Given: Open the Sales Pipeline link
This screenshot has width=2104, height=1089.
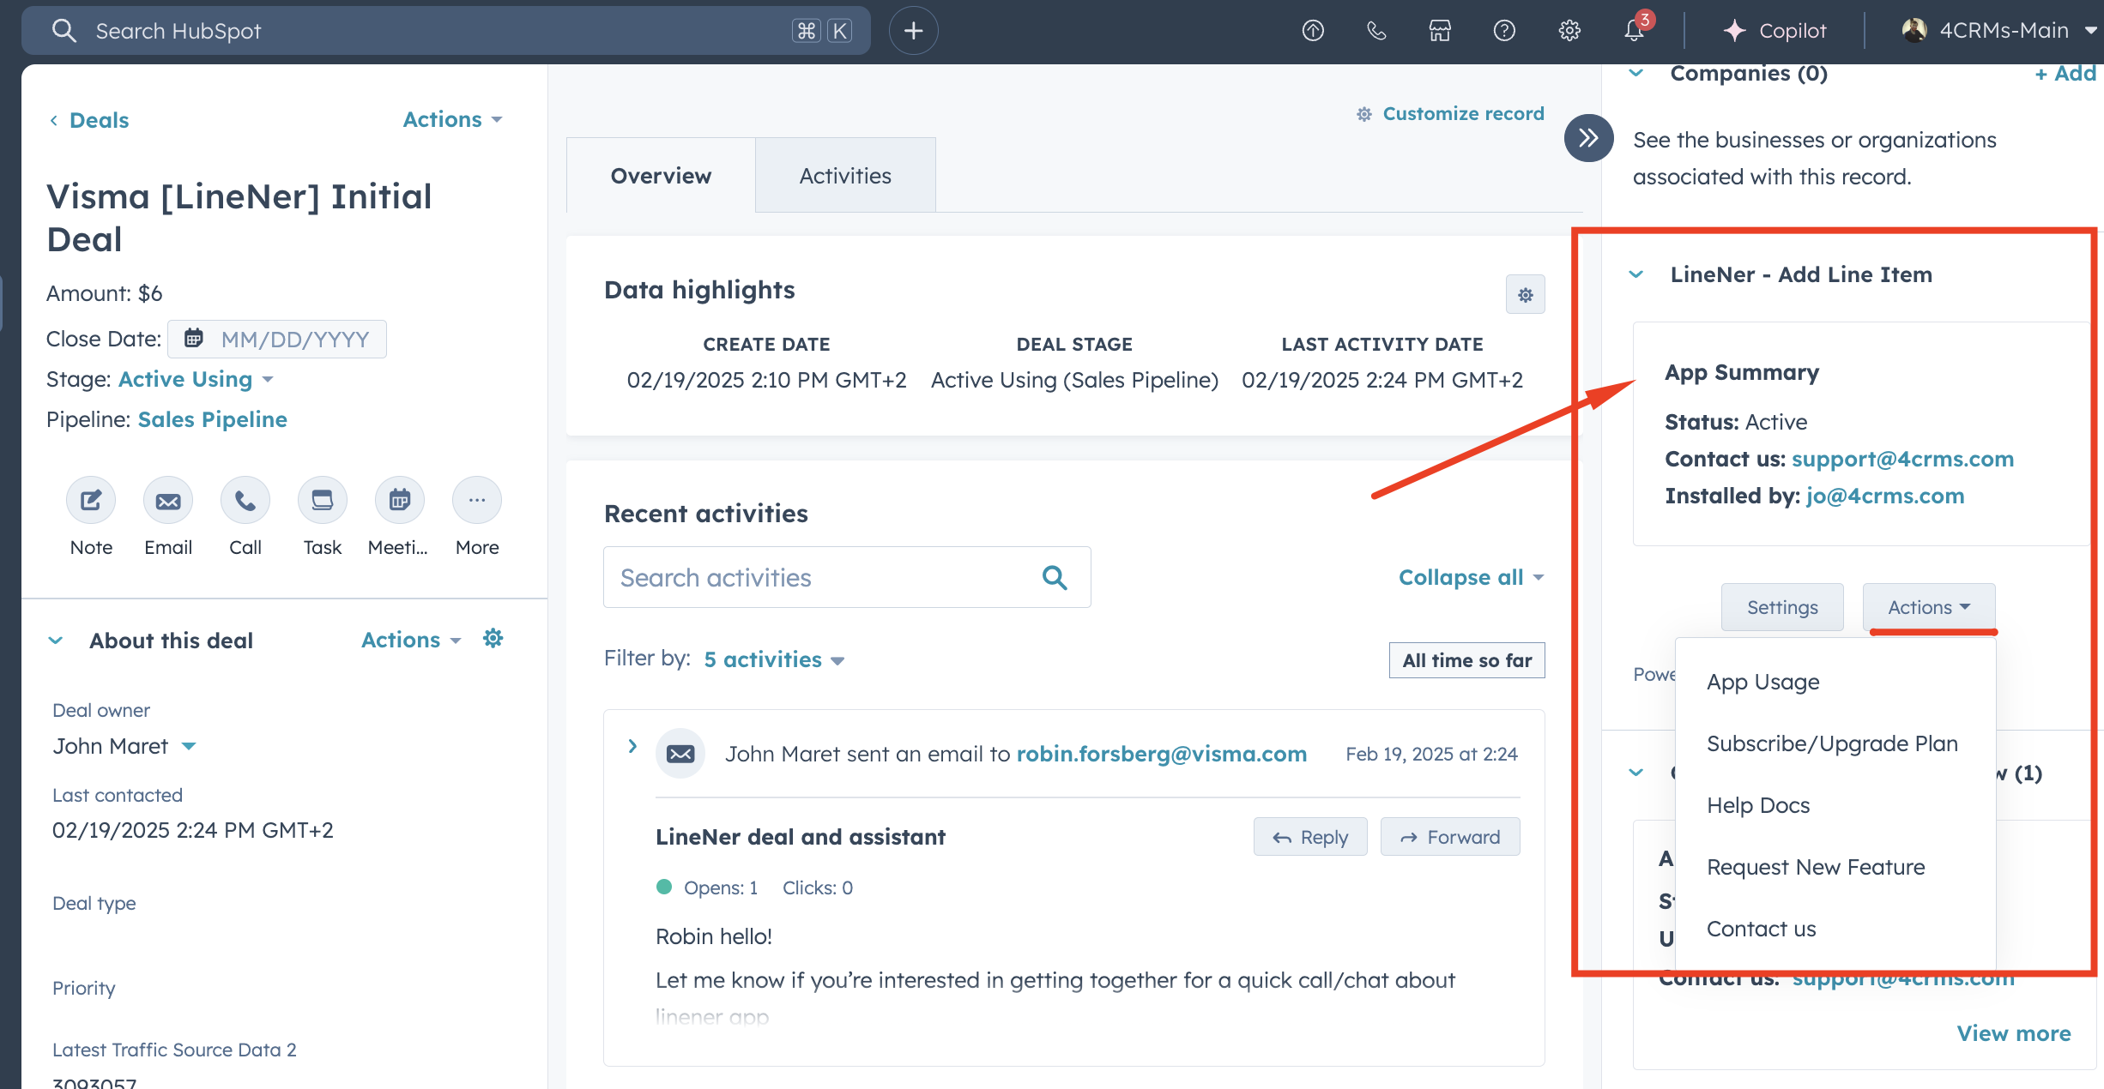Looking at the screenshot, I should [213, 419].
